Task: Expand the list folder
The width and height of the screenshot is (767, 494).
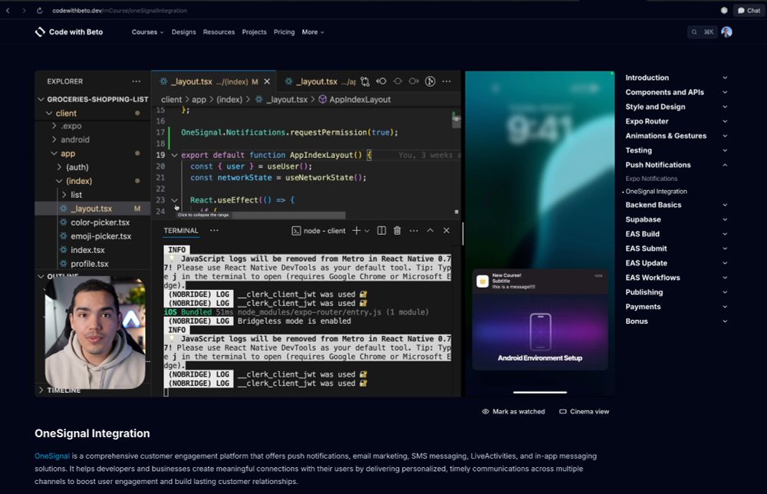Action: click(64, 195)
